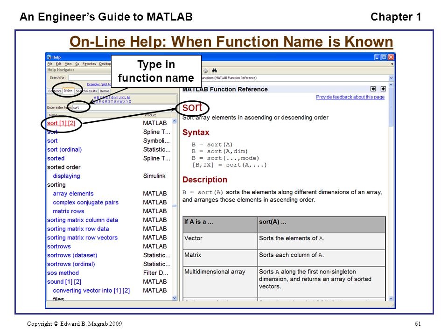The height and width of the screenshot is (336, 448).
Task: Switch to the Contents tab
Action: pos(55,91)
